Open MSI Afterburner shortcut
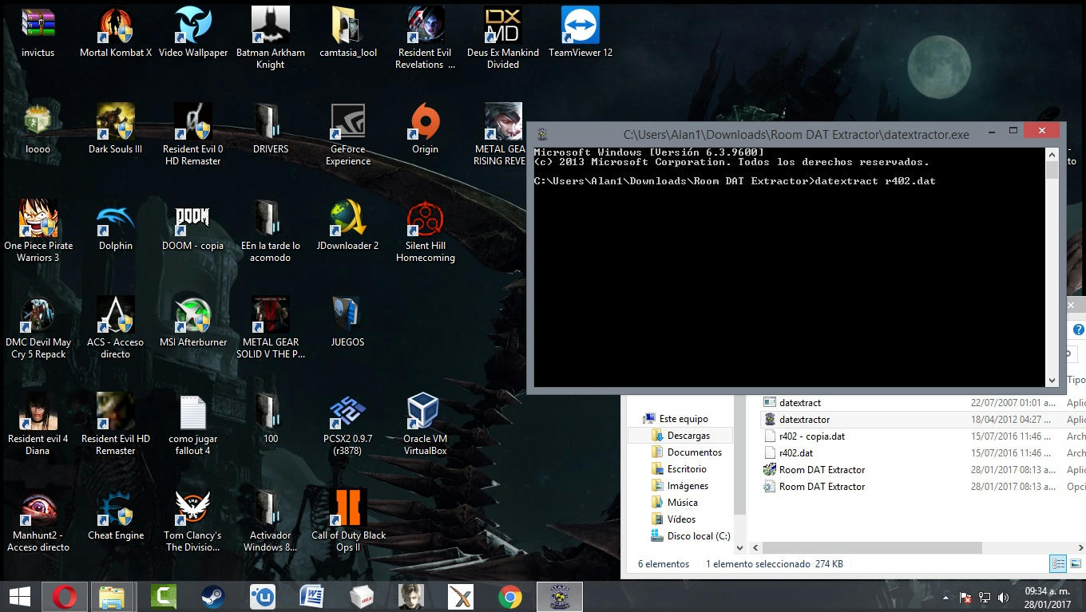 click(193, 322)
